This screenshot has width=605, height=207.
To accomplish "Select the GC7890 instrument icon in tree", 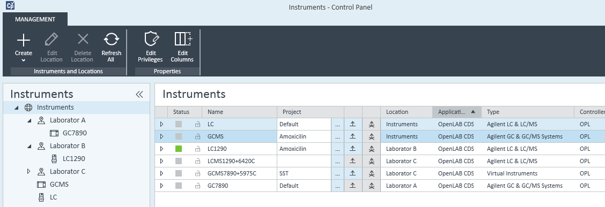I will (54, 133).
